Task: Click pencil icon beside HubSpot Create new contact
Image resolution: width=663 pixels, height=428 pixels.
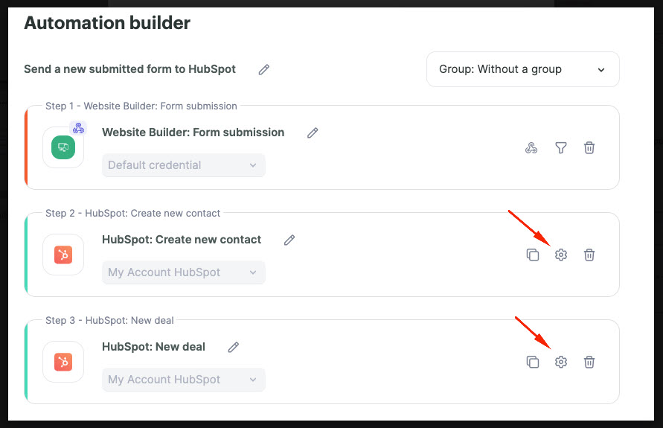Action: [x=289, y=240]
